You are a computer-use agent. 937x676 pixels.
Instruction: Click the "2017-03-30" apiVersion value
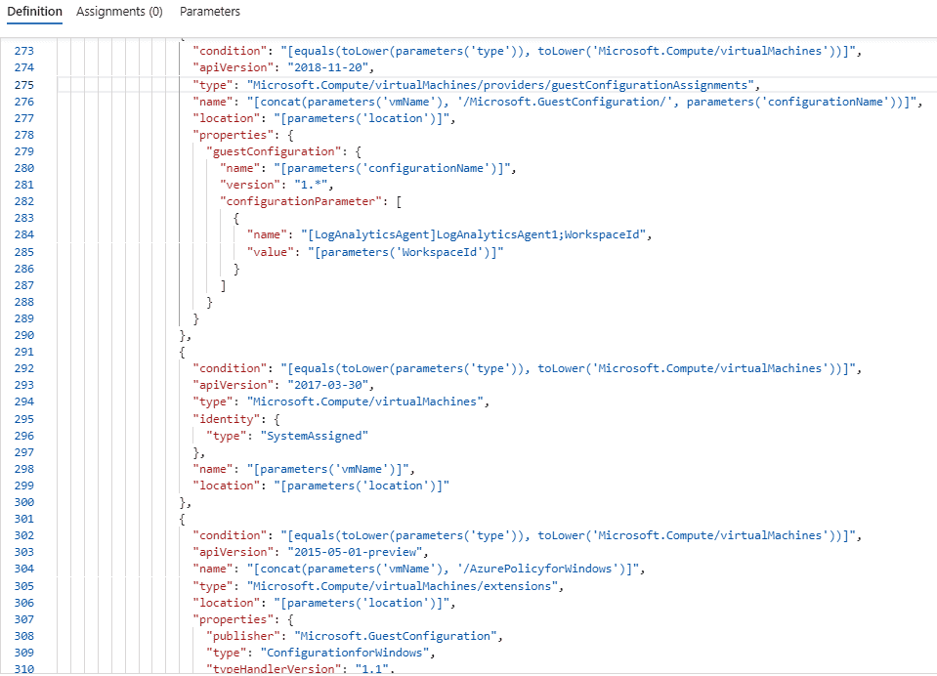click(x=327, y=385)
